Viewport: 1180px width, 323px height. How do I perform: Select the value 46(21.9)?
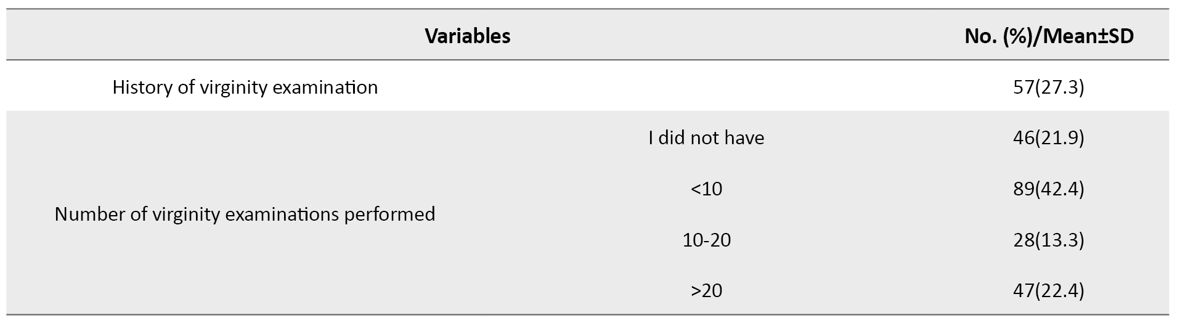[x=1049, y=137]
